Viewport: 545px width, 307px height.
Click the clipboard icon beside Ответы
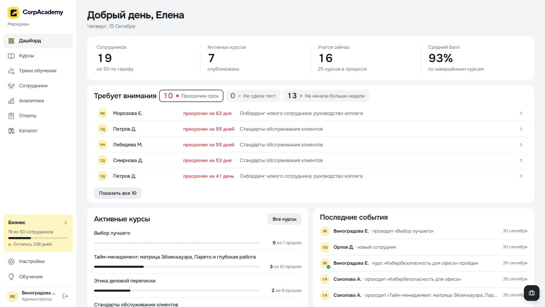point(11,116)
